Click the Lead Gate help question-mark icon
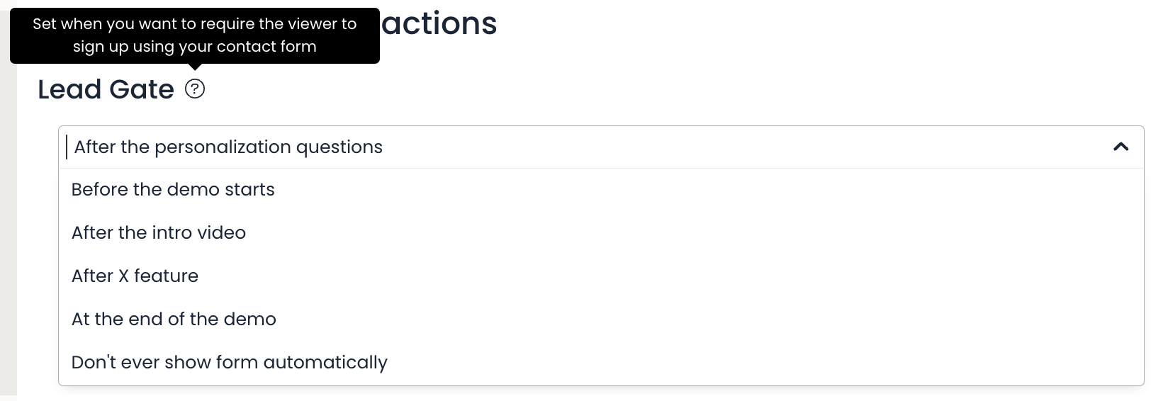 tap(195, 89)
